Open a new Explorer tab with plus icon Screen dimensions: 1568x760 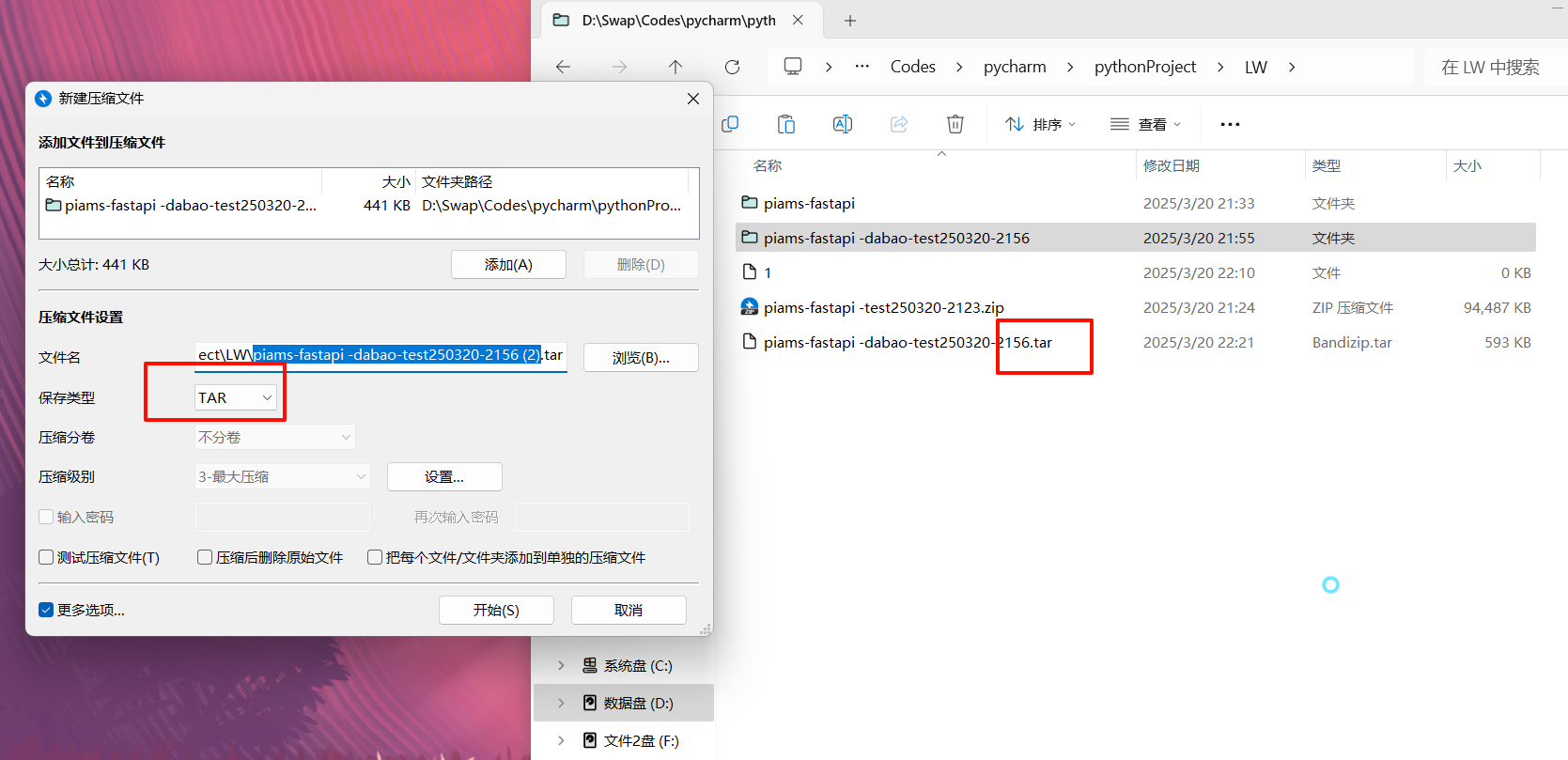[850, 21]
